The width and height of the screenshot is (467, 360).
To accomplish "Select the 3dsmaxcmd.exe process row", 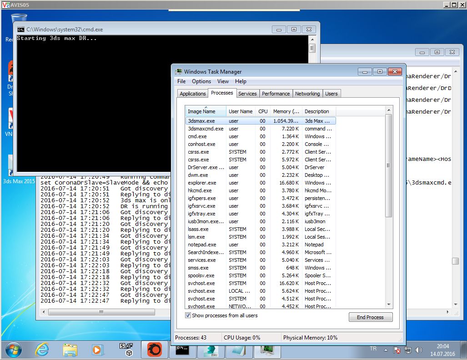I will click(261, 129).
